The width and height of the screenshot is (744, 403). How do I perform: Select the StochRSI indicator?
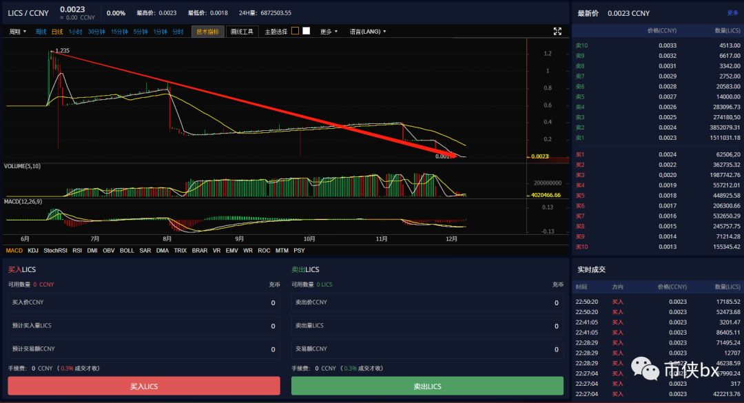56,251
